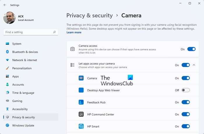The width and height of the screenshot is (204, 134).
Task: Enable Desktop App Web Viewer camera toggle
Action: [x=185, y=90]
